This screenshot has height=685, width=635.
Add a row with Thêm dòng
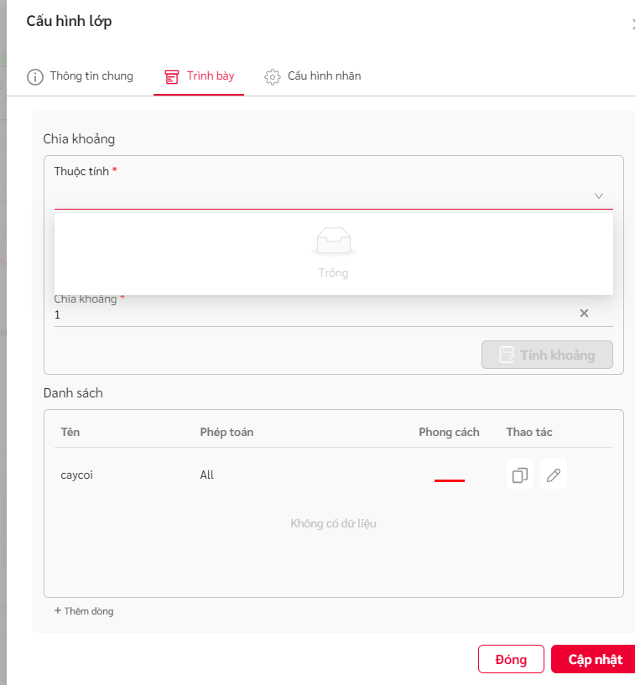point(84,610)
